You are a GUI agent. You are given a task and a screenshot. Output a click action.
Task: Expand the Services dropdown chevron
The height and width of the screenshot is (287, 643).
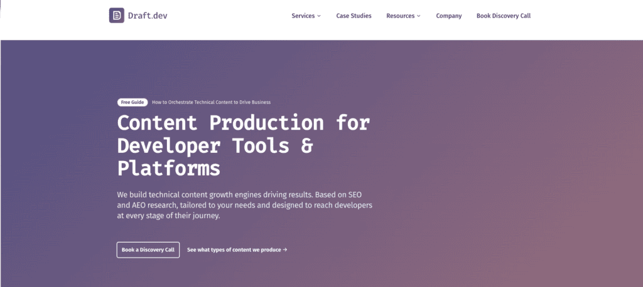tap(318, 16)
